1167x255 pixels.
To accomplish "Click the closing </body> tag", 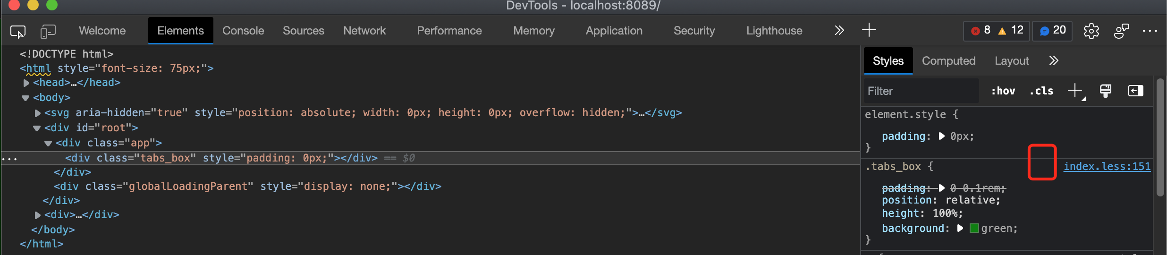I will click(53, 229).
